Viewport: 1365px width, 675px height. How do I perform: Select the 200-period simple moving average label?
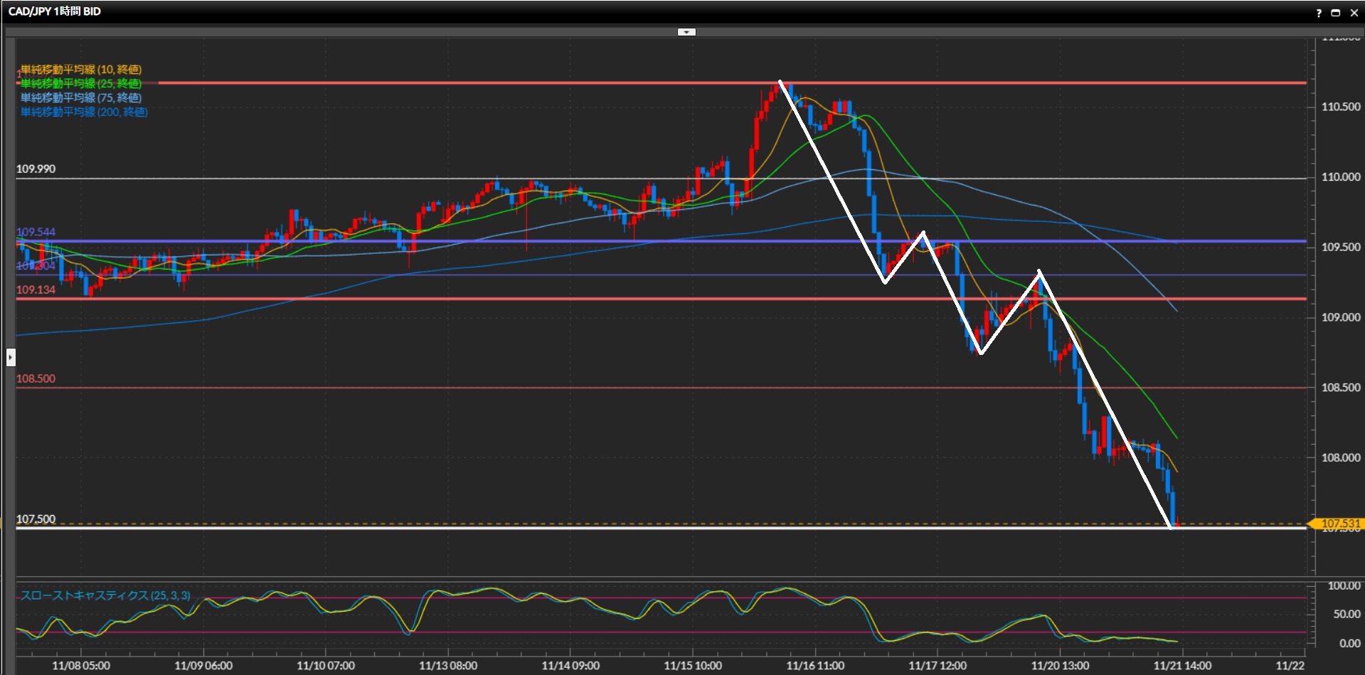[x=83, y=112]
